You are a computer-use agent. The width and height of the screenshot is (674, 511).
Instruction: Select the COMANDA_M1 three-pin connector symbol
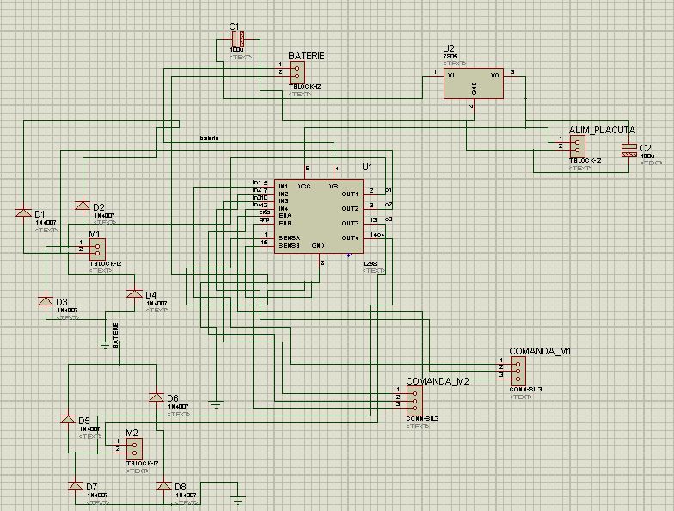click(518, 371)
